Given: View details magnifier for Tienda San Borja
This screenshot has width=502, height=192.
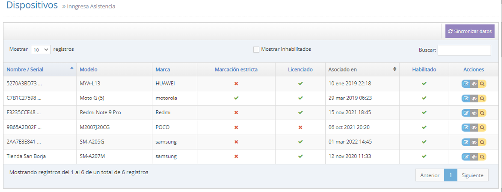Looking at the screenshot, I should pyautogui.click(x=482, y=157).
